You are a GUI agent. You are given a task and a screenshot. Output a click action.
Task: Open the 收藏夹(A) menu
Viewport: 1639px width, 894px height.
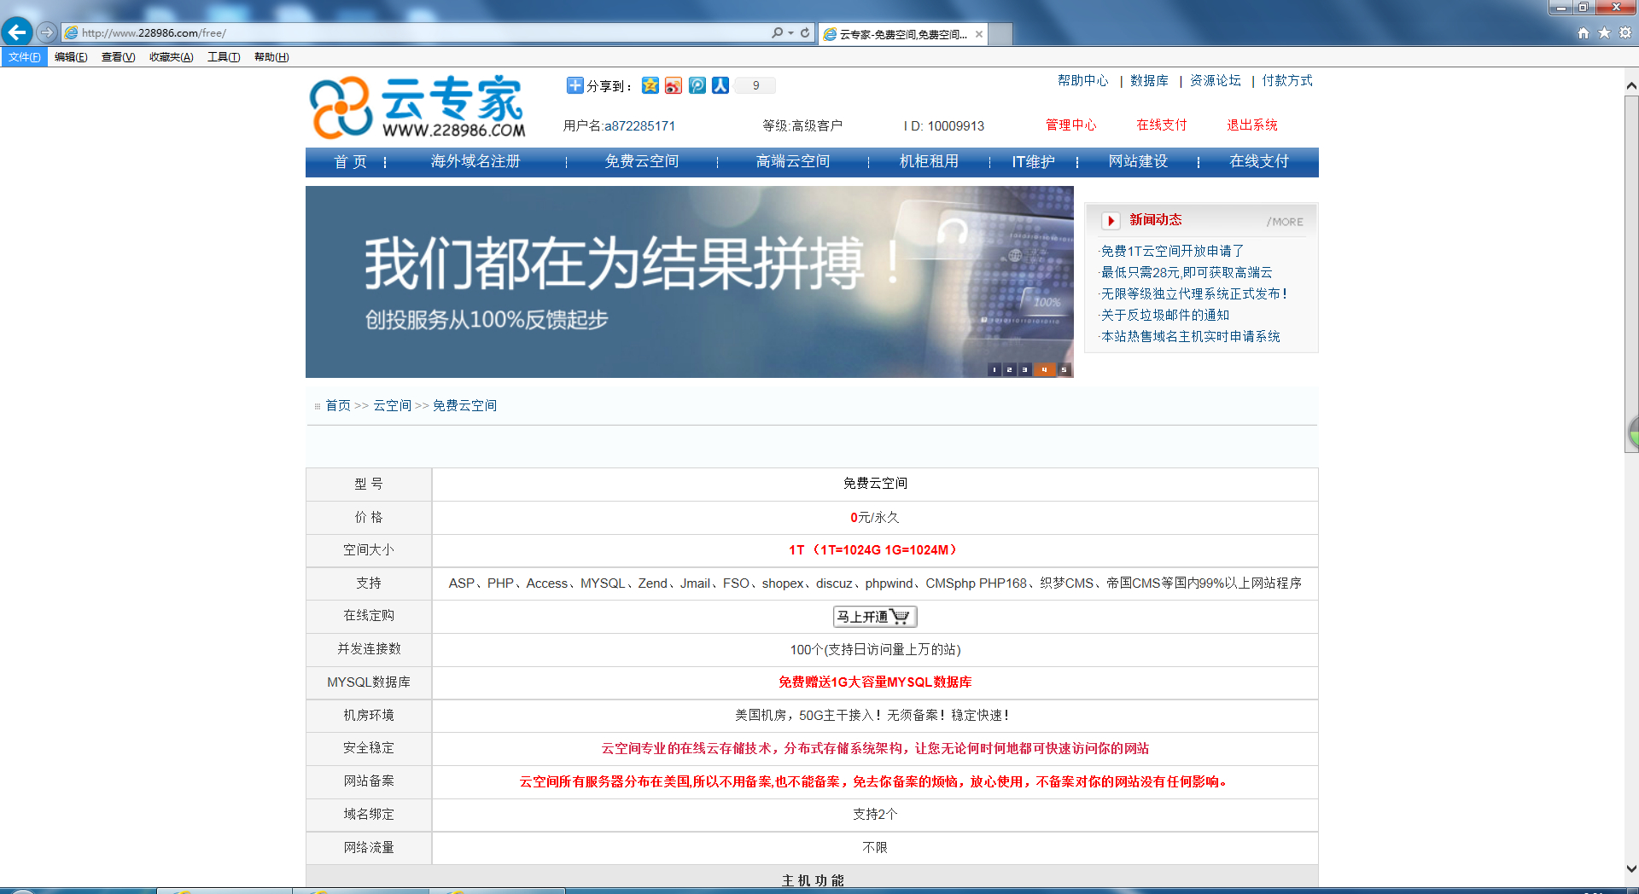[171, 57]
